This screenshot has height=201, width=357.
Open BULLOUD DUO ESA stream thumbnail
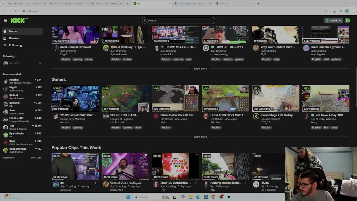[x=125, y=98]
